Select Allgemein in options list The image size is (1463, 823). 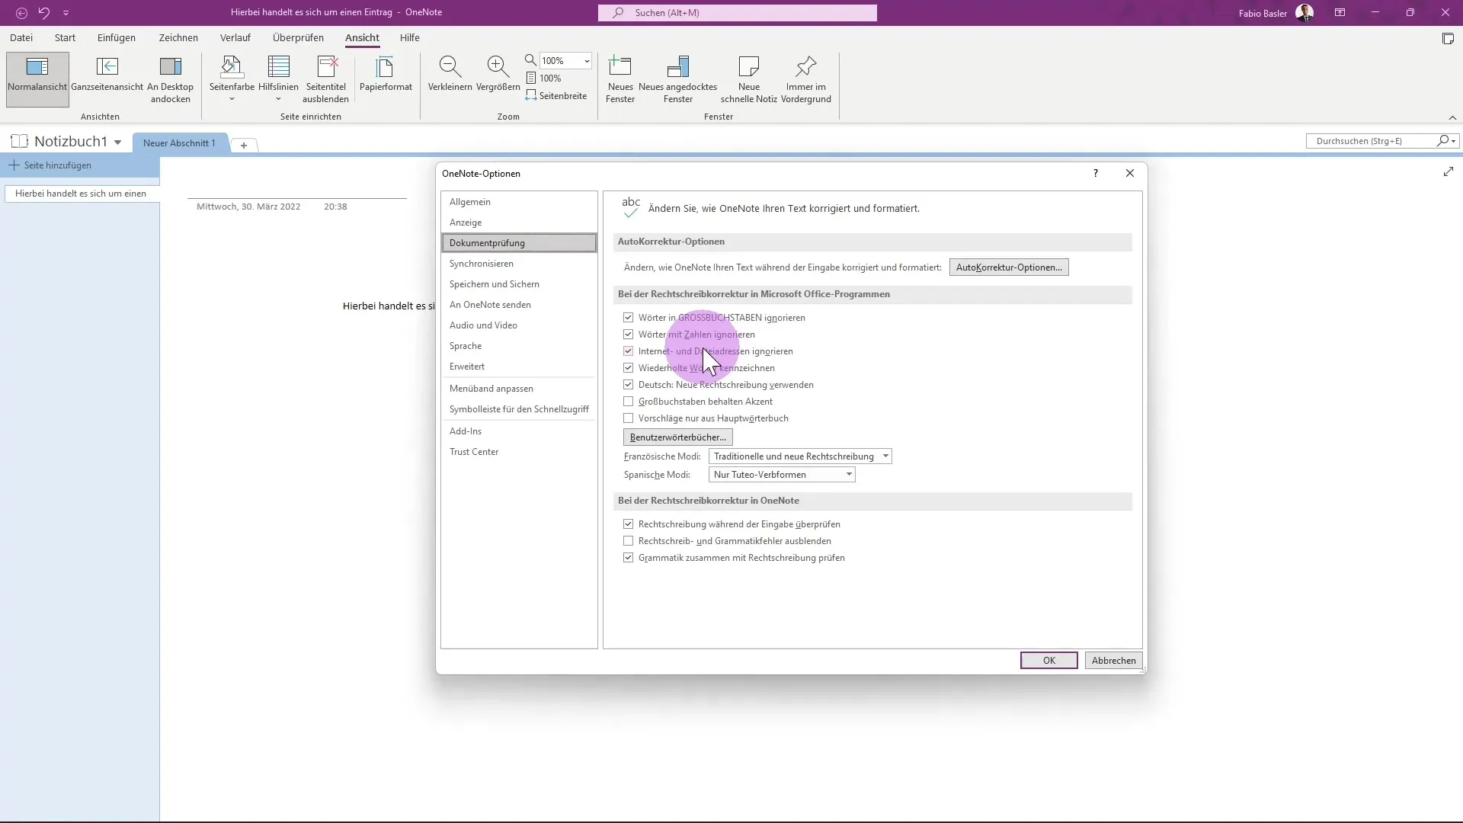519,202
